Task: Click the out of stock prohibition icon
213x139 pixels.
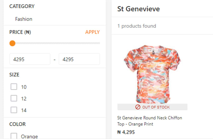Action: pyautogui.click(x=138, y=107)
